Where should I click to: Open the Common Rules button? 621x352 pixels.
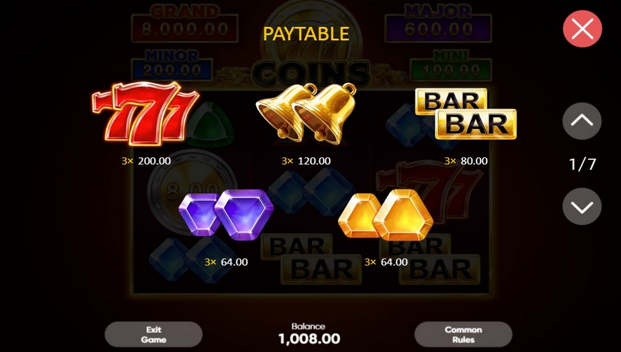click(x=464, y=334)
